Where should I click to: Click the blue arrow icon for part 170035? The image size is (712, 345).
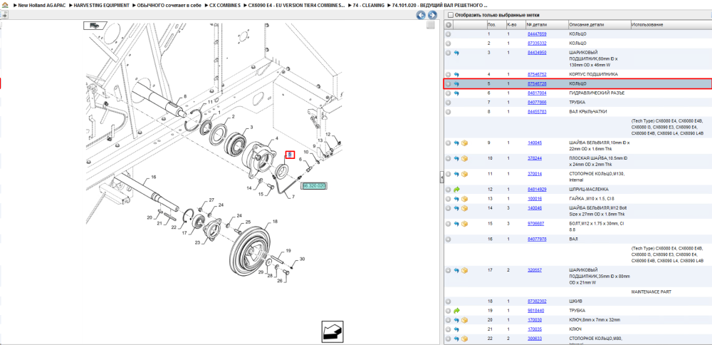tap(456, 329)
